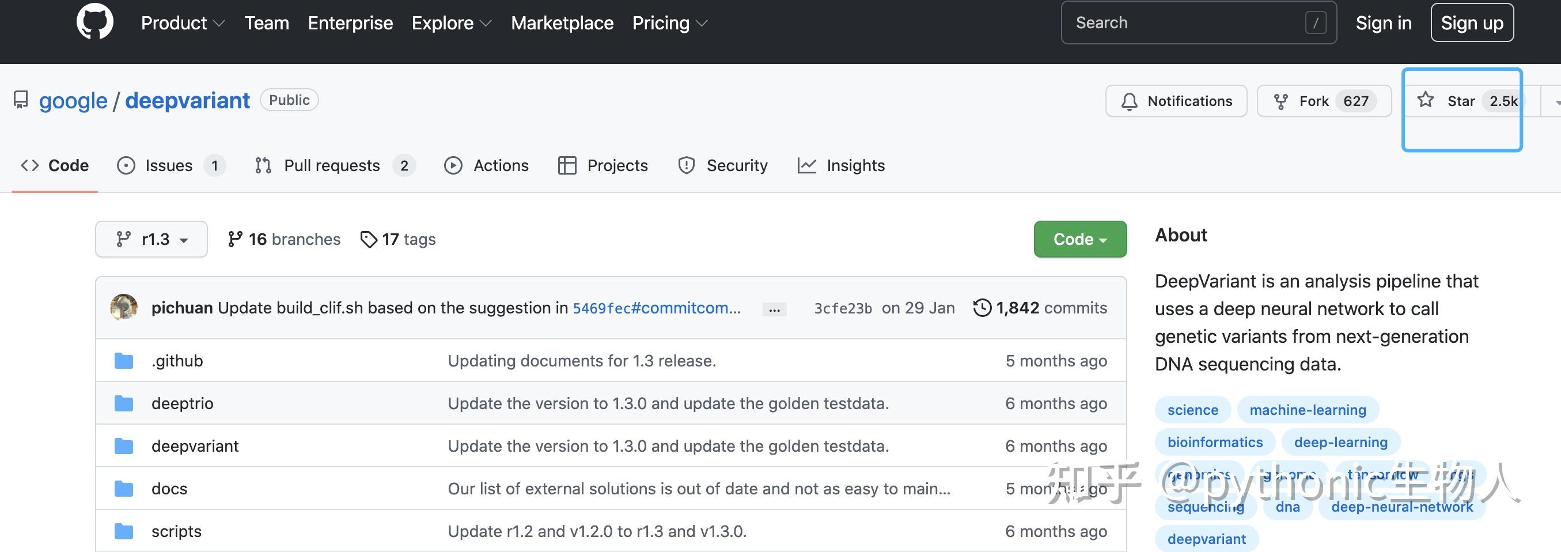Click the Sign up button
Screen dimensions: 1561x552
(1471, 23)
